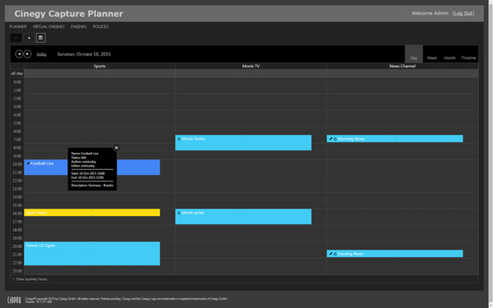
Task: Open the Policies menu
Action: [100, 27]
